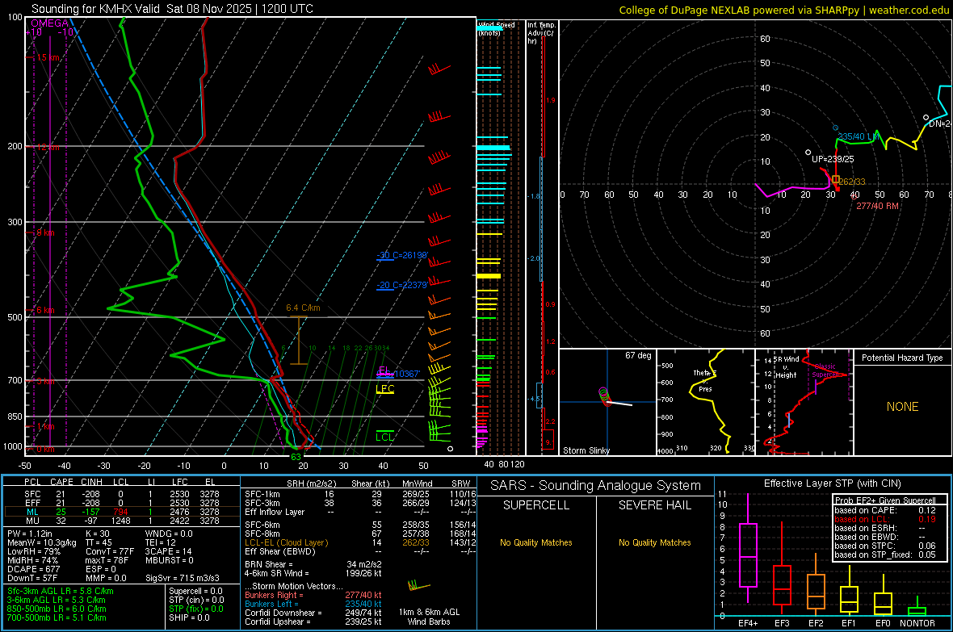Click the yellow LFC level label
The width and height of the screenshot is (953, 632).
click(x=384, y=389)
